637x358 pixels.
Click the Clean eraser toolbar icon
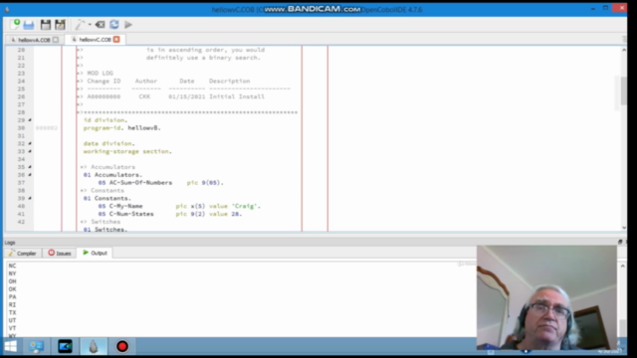pos(100,25)
